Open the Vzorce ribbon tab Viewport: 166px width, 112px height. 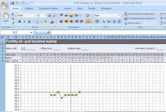(68, 9)
